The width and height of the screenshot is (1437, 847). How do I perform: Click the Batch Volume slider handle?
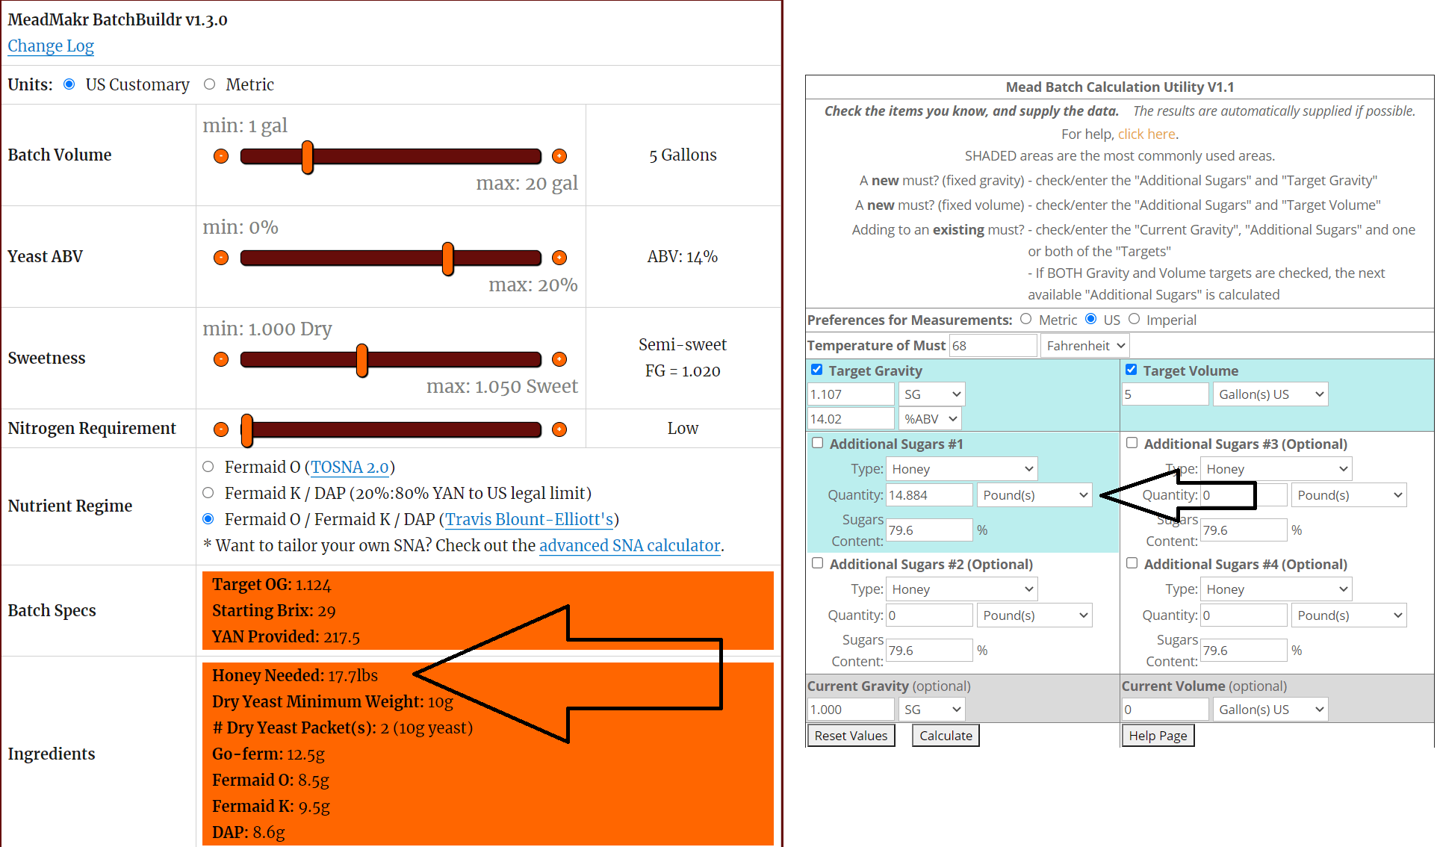pyautogui.click(x=307, y=155)
